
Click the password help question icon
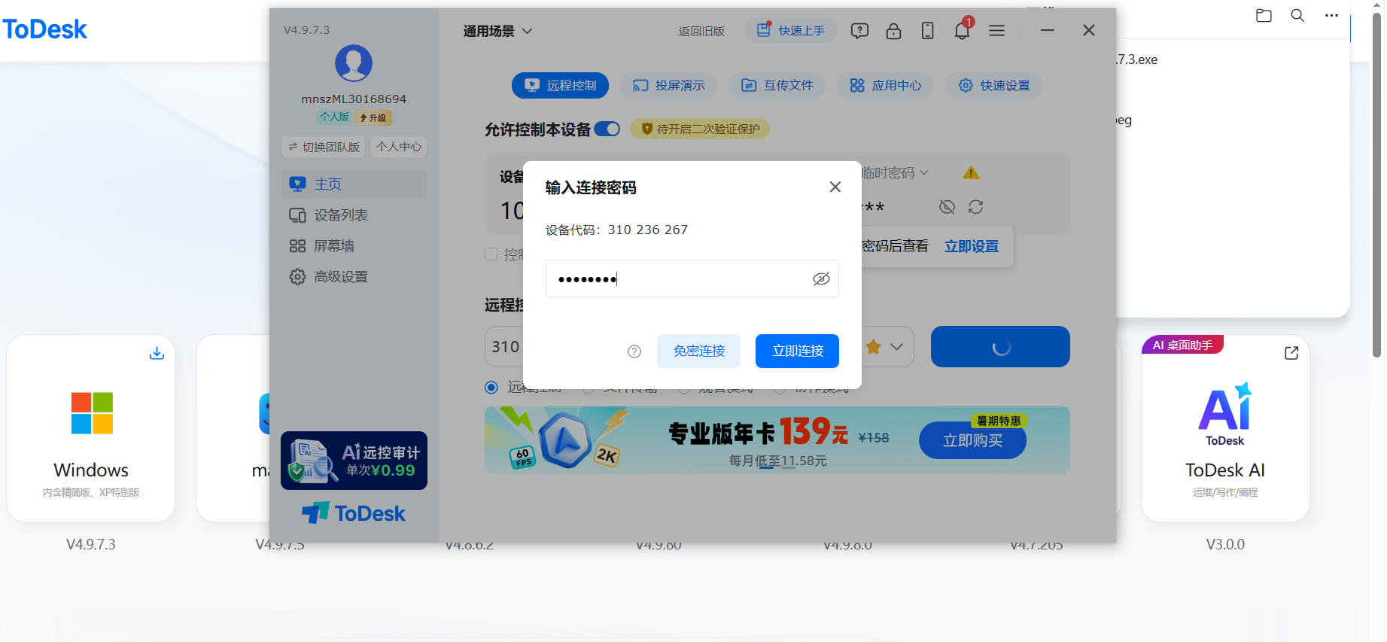(634, 351)
